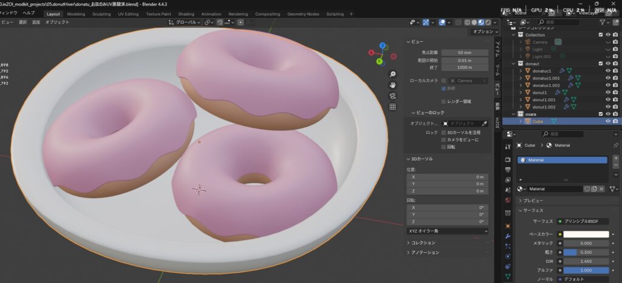Open the Scene properties tab
This screenshot has height=283, width=622.
(508, 190)
